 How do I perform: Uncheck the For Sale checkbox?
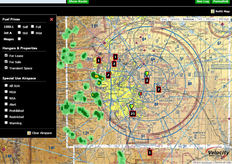point(6,61)
